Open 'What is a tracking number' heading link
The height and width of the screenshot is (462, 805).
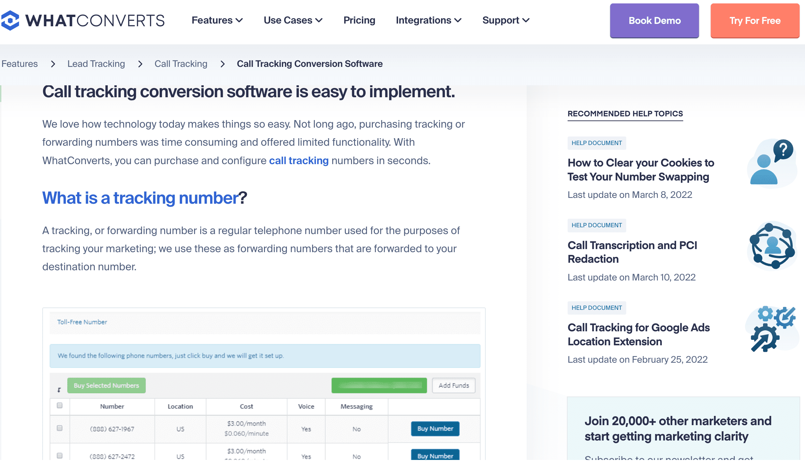point(140,198)
